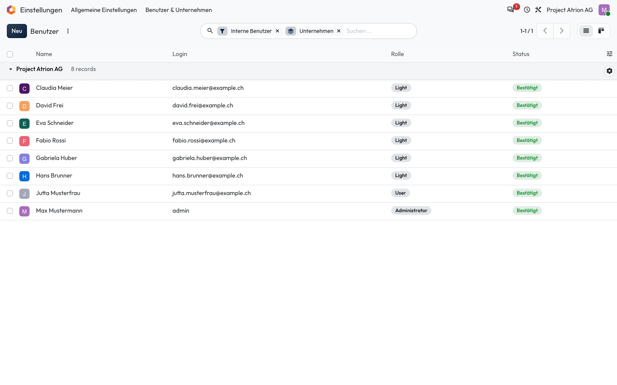The width and height of the screenshot is (617, 385).
Task: Click the Administrator role badge
Action: click(411, 210)
